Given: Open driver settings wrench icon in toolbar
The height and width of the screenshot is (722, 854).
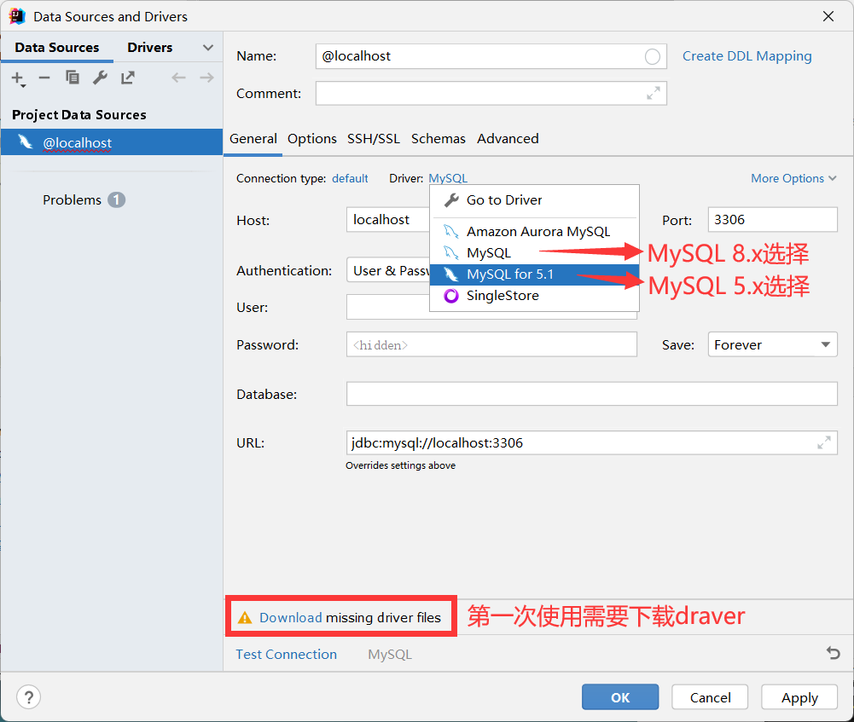Looking at the screenshot, I should click(x=100, y=78).
